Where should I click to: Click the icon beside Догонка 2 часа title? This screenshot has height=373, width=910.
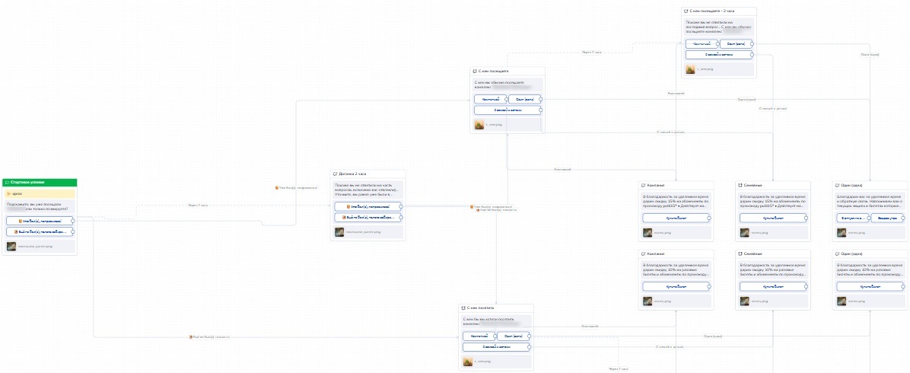(x=336, y=174)
